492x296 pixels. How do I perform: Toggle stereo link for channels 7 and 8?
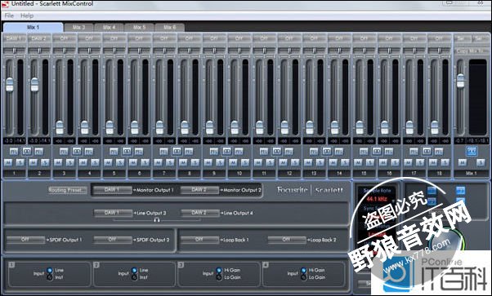(x=177, y=152)
